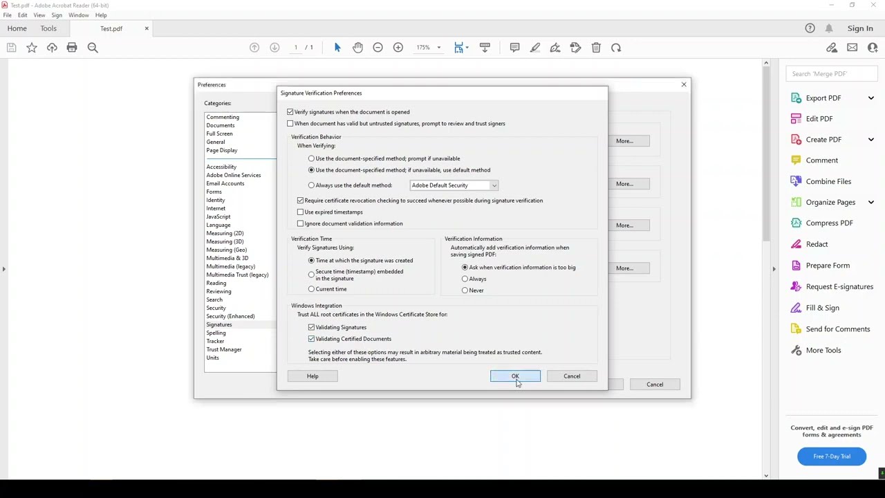
Task: Click the upload to cloud icon
Action: coord(52,48)
